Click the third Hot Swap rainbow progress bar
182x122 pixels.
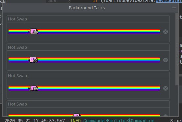coord(84,88)
